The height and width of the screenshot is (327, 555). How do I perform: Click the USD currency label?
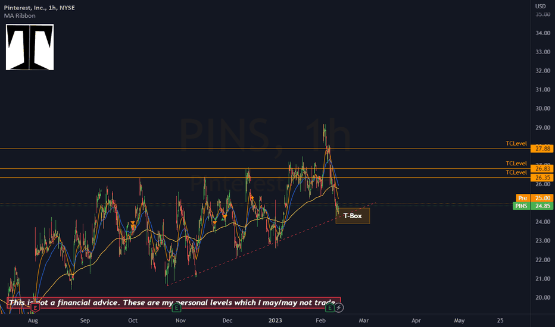tap(541, 6)
